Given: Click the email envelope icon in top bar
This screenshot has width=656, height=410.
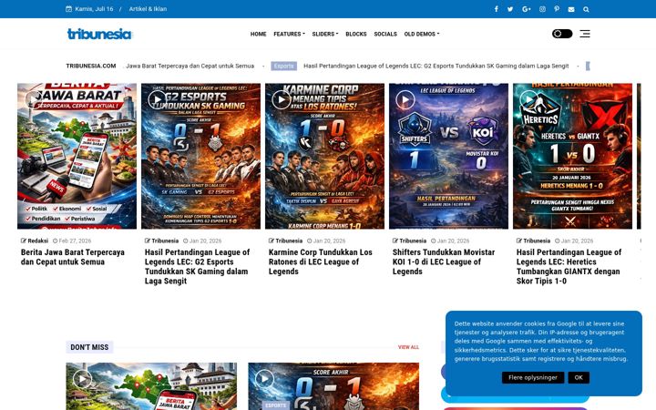Looking at the screenshot, I should 571,9.
